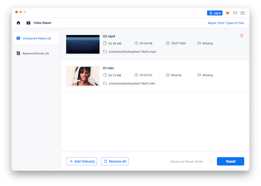Image resolution: width=261 pixels, height=186 pixels.
Task: Click the 50.73 MB size value
Action: coord(115,75)
